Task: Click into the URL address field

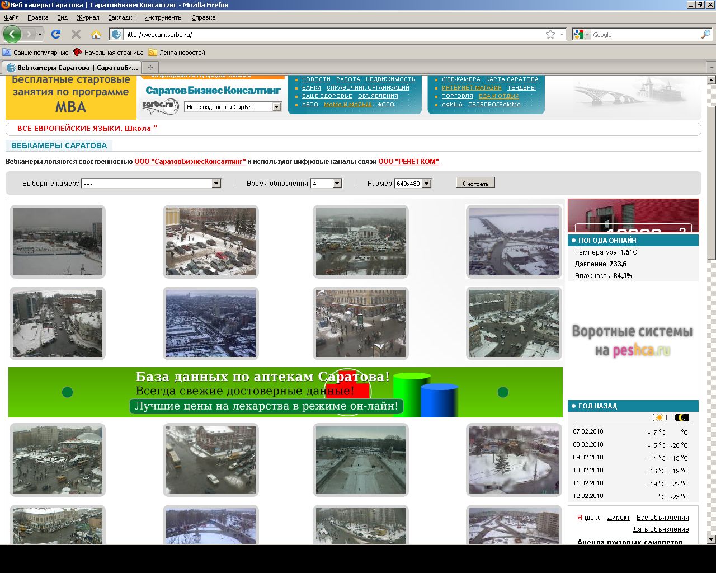Action: [x=333, y=34]
